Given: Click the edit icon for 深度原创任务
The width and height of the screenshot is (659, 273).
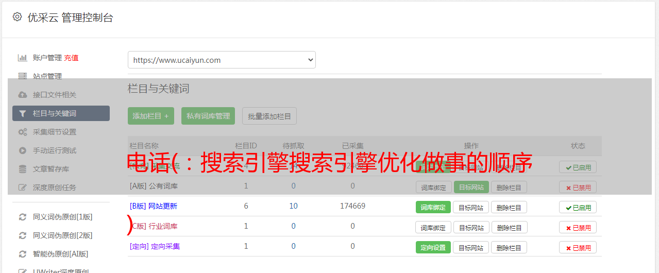Looking at the screenshot, I should pyautogui.click(x=22, y=187).
